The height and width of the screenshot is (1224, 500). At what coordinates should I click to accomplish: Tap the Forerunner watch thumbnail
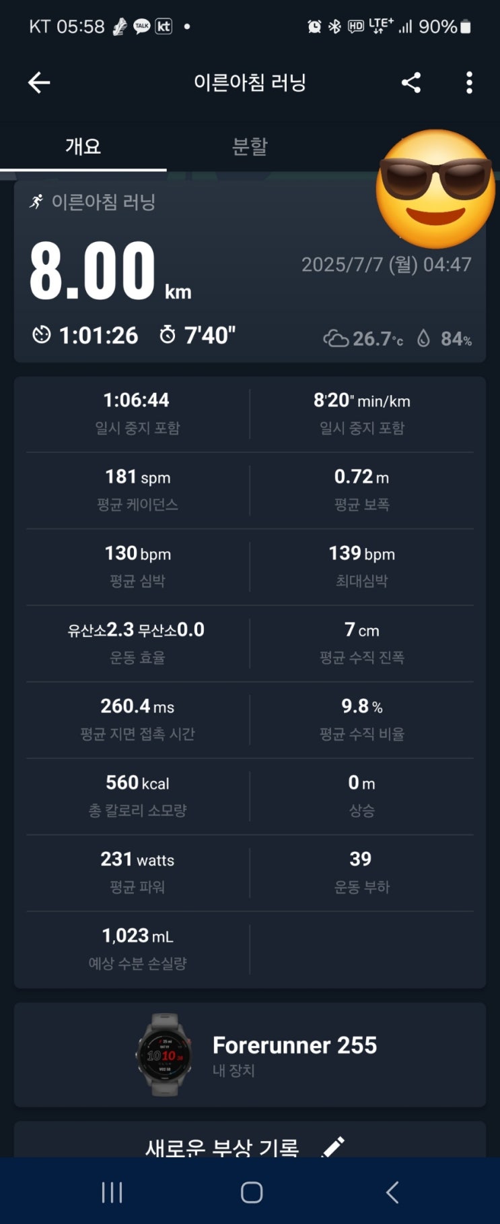pos(165,1055)
